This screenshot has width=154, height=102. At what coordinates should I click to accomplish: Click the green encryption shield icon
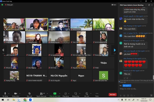pos(2,5)
